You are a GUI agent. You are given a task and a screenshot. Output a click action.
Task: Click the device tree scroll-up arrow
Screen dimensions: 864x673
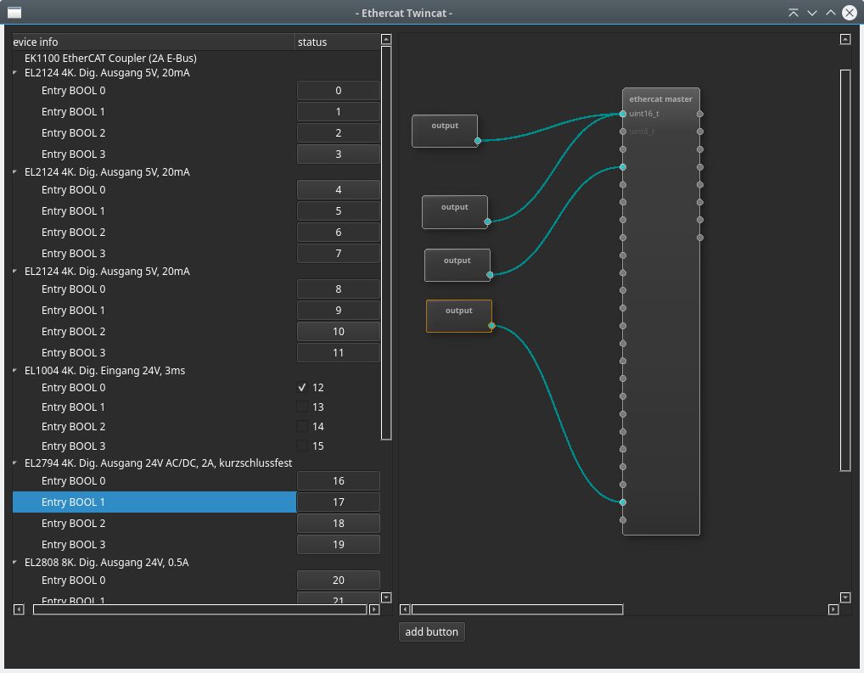pyautogui.click(x=386, y=39)
